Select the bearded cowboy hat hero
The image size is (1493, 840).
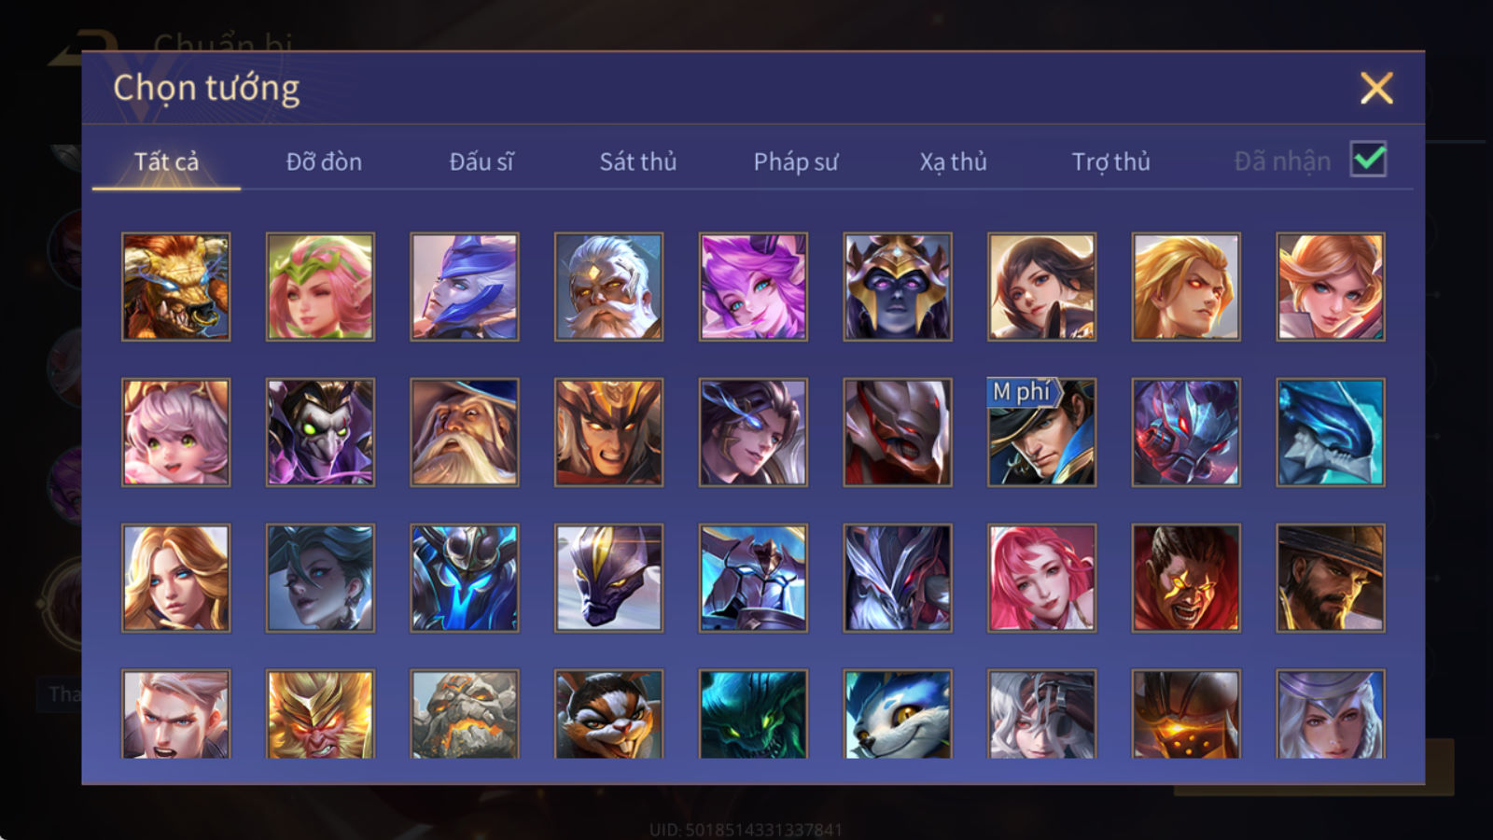click(1330, 578)
